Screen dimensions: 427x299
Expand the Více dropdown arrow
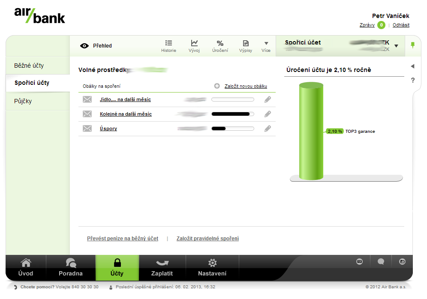click(266, 43)
